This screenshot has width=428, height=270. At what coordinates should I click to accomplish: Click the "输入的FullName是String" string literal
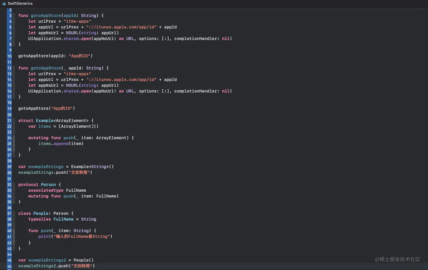point(82,236)
